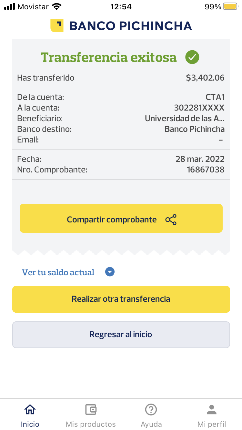The width and height of the screenshot is (242, 430).
Task: Tap the battery icon in status bar
Action: tap(230, 6)
